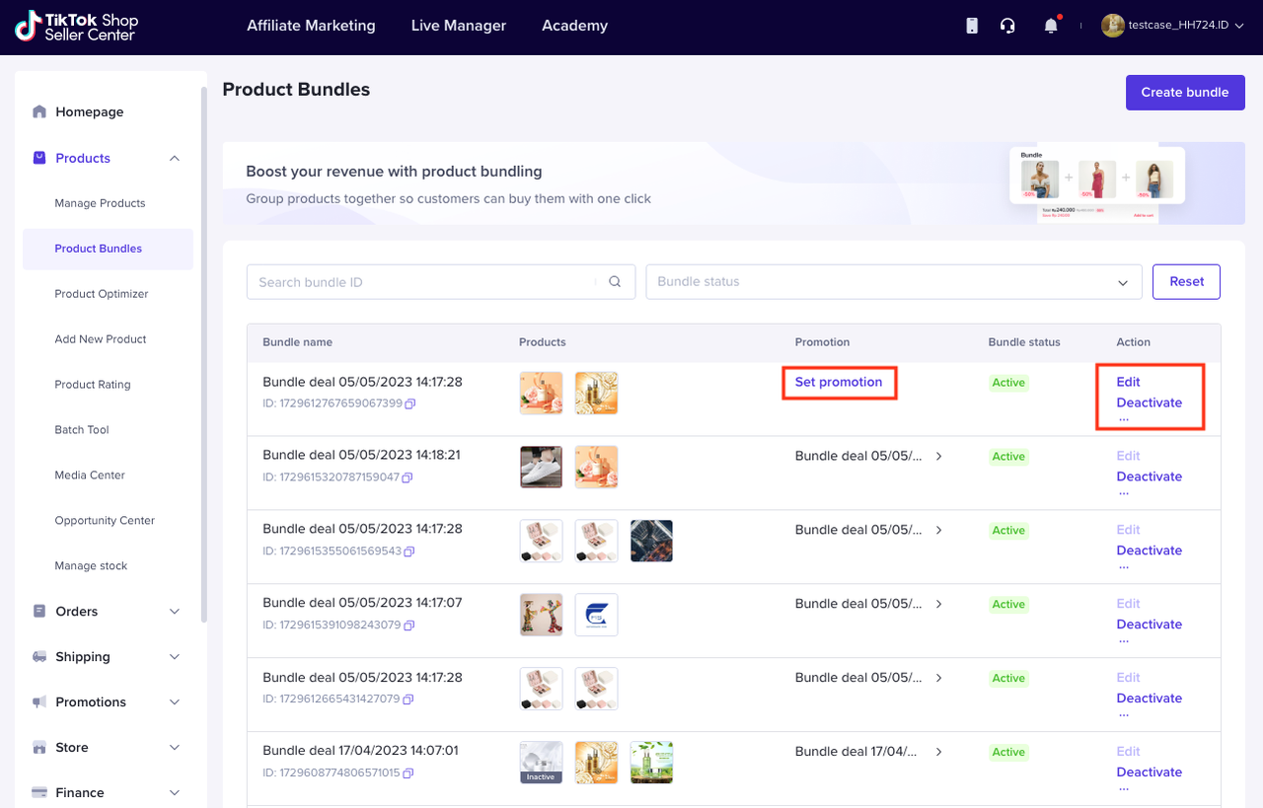Click the TikTok Shop Seller Center logo

point(77,27)
